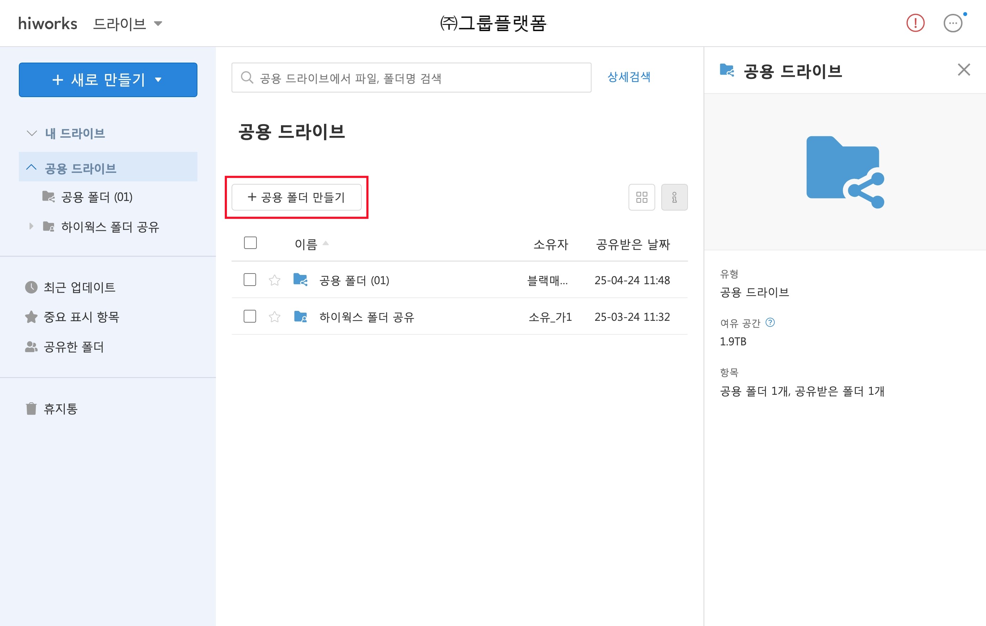Switch to grid view icon
986x626 pixels.
click(642, 197)
